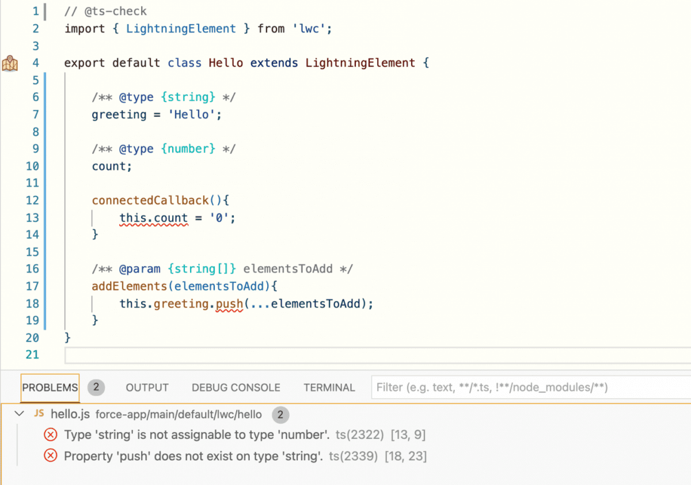Image resolution: width=691 pixels, height=485 pixels.
Task: Click LightningElement in the import statement on line 2
Action: [x=181, y=29]
